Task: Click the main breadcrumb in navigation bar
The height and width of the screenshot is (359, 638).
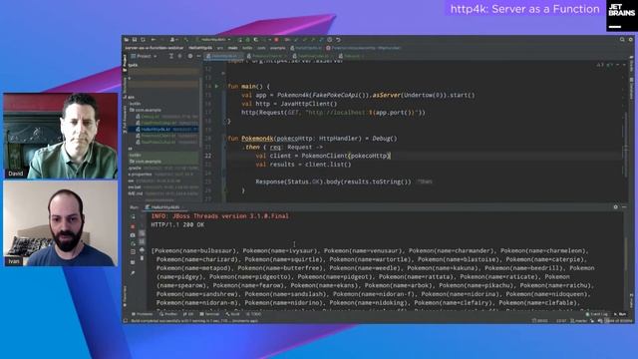Action: (x=232, y=48)
